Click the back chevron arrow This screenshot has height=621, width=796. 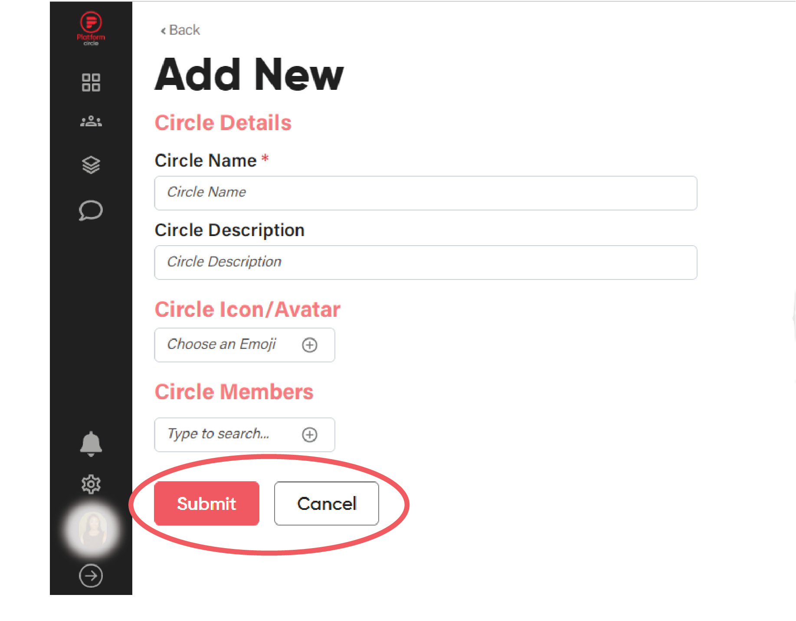point(163,30)
